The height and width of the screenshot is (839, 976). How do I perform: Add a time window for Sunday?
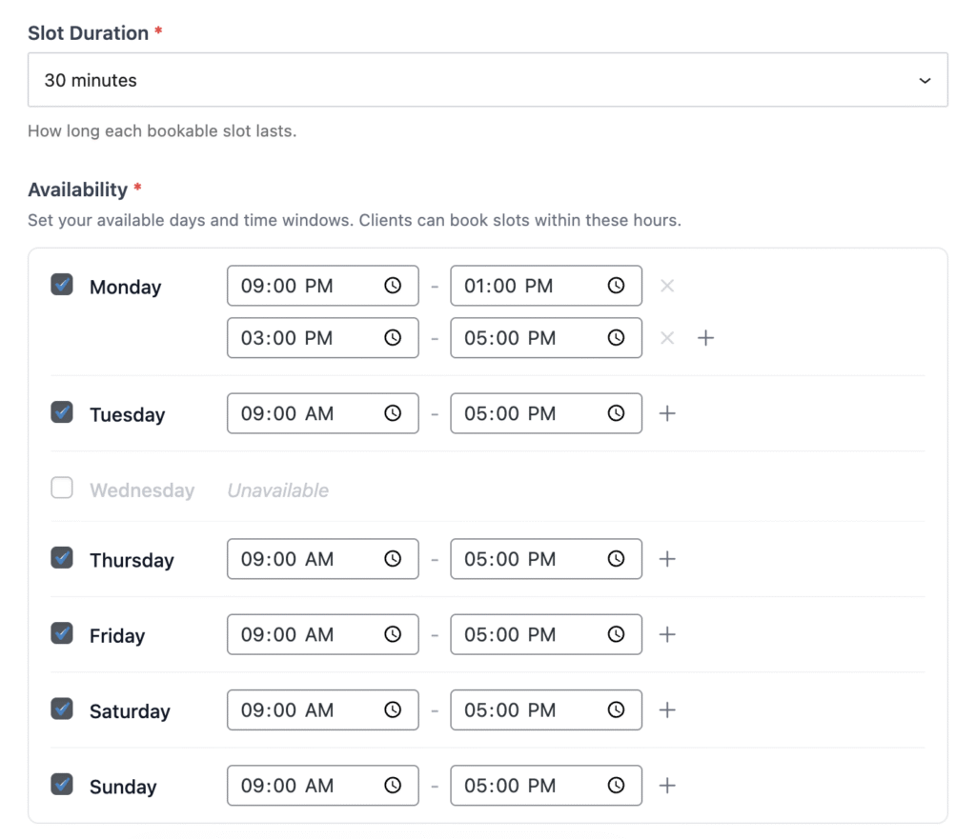(x=667, y=786)
